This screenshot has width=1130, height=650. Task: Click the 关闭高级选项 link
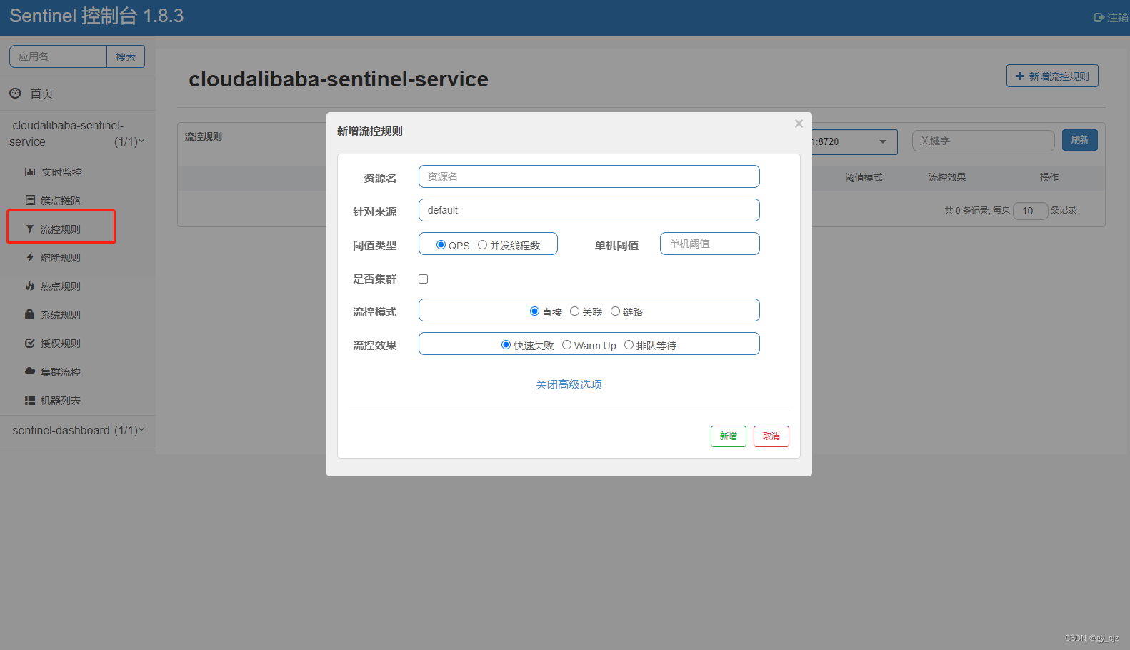pyautogui.click(x=569, y=384)
